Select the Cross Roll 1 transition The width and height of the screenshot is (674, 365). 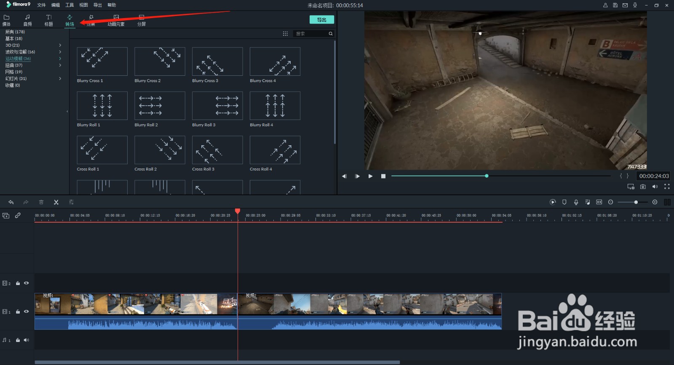click(x=102, y=150)
